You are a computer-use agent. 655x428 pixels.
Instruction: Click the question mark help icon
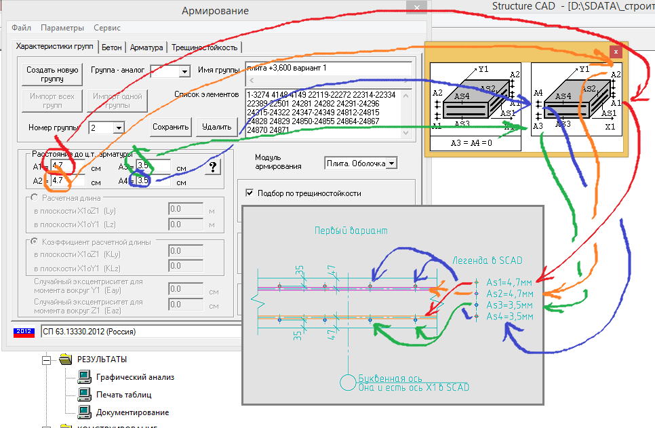[213, 167]
